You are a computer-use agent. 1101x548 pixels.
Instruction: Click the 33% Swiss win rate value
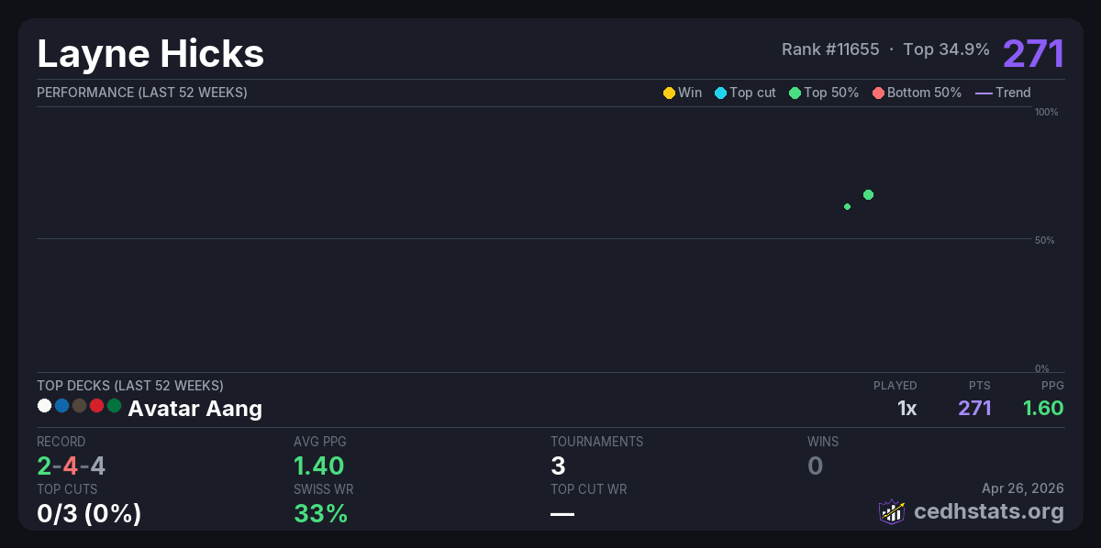tap(320, 513)
